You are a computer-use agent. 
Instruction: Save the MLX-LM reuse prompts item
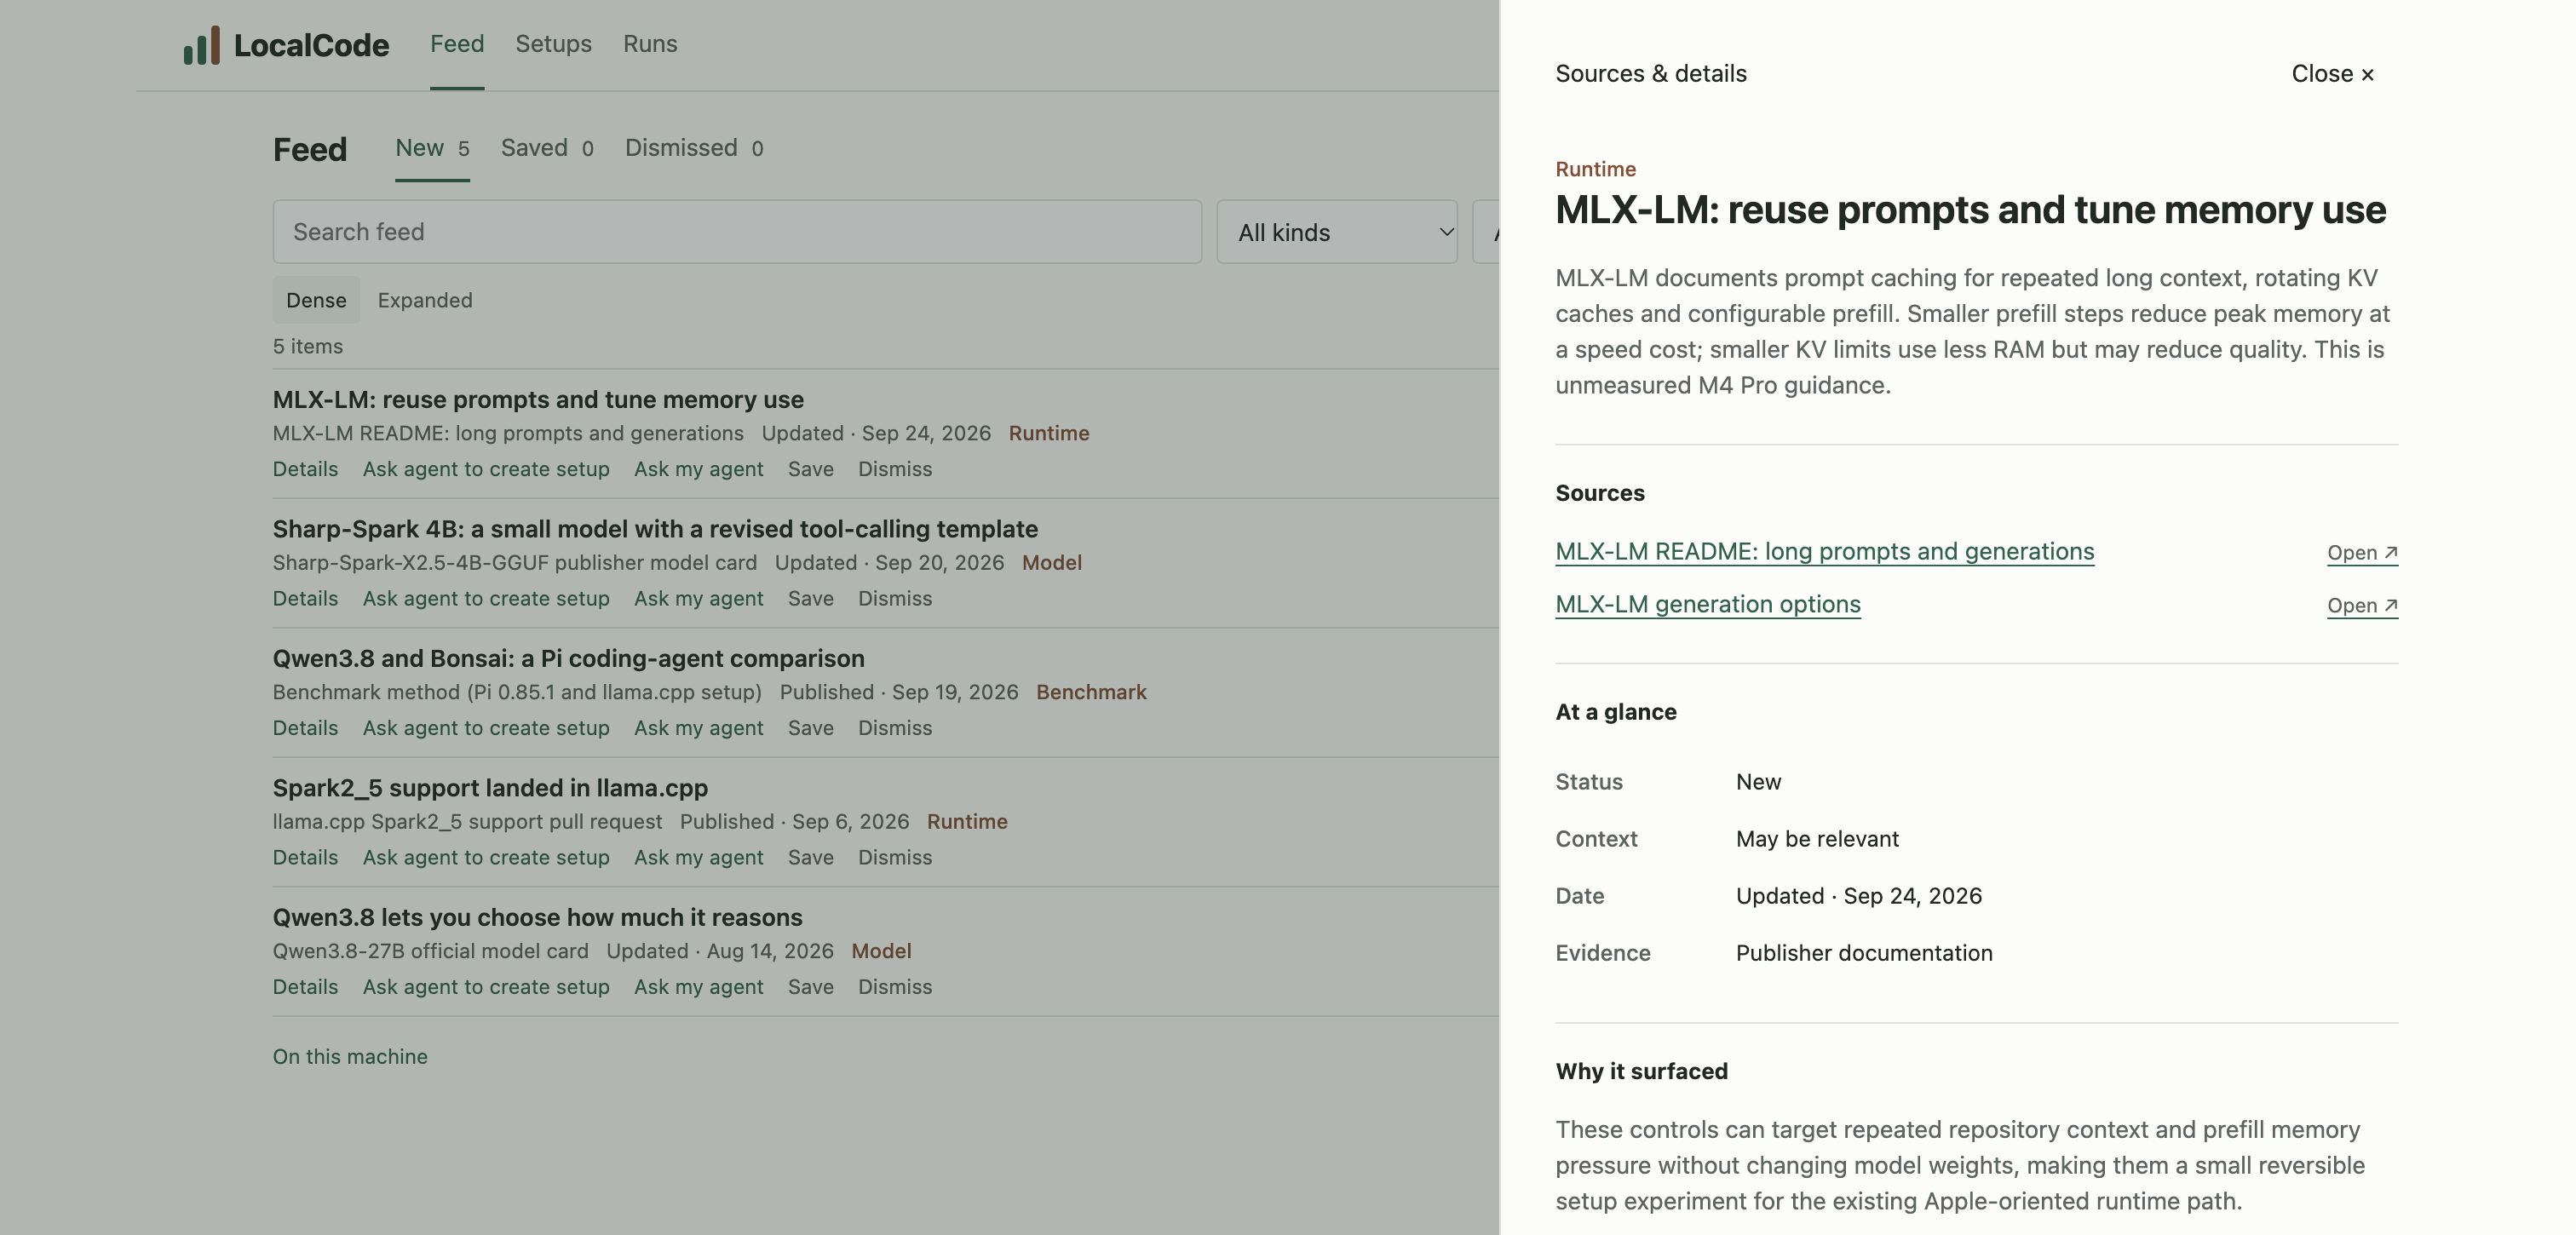tap(810, 469)
